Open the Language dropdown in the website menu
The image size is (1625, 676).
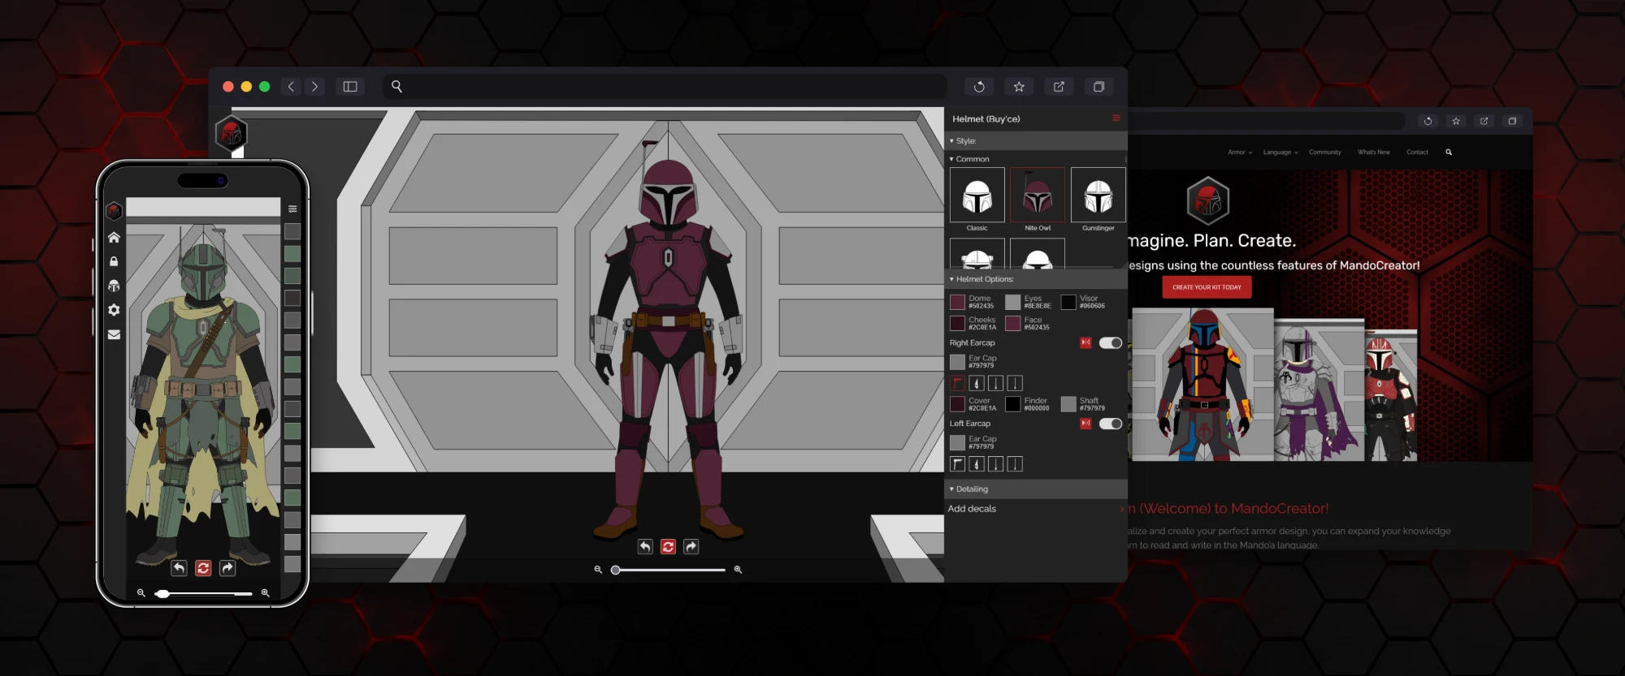pyautogui.click(x=1280, y=152)
